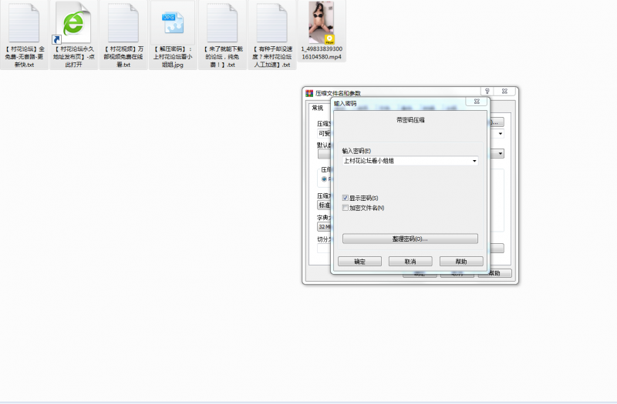Image resolution: width=617 pixels, height=404 pixels.
Task: Select the 解压密码 JPG file icon
Action: [x=172, y=23]
